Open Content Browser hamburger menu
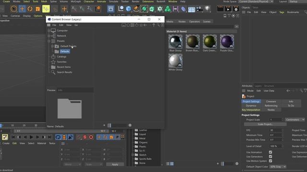The image size is (307, 172). click(x=49, y=25)
